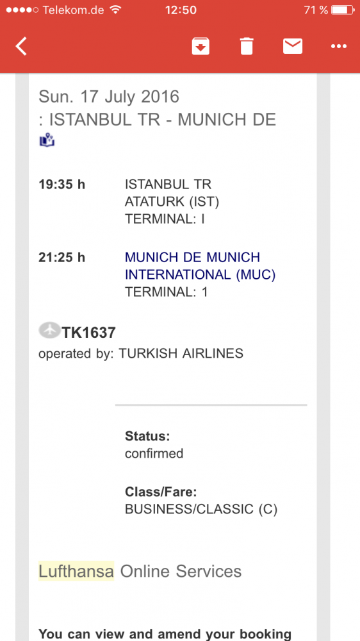Tap the 21:25 h arrival time
The height and width of the screenshot is (641, 360).
[x=61, y=258]
